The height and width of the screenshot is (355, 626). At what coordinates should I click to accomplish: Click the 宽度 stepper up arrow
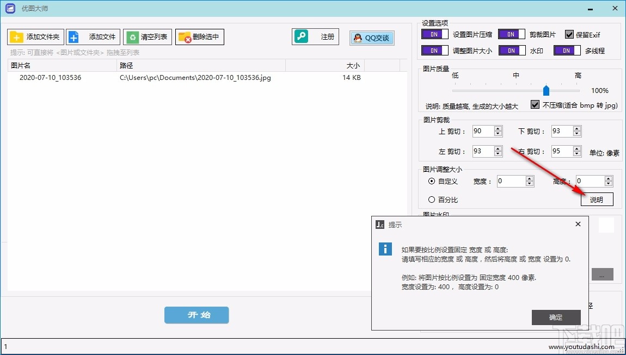click(x=530, y=178)
